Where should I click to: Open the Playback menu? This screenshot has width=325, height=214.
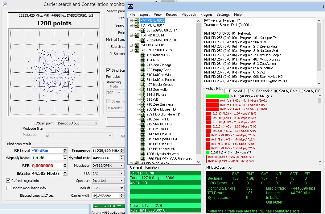tap(189, 15)
